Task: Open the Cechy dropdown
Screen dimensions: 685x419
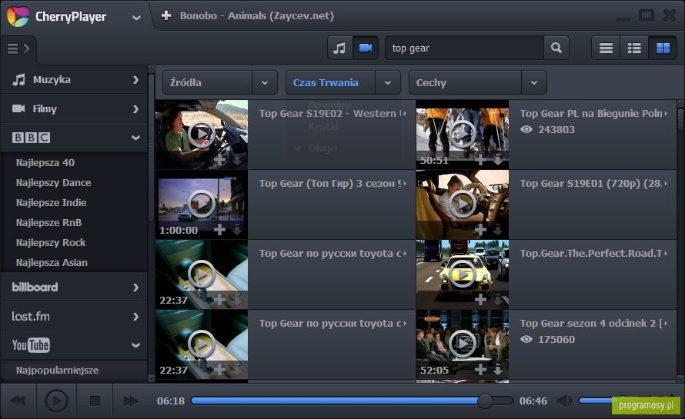Action: coord(477,82)
